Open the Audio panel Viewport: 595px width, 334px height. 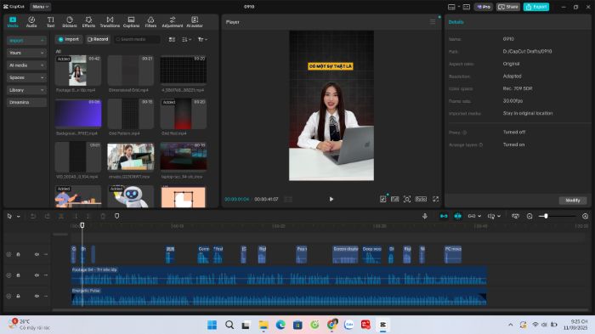point(31,22)
